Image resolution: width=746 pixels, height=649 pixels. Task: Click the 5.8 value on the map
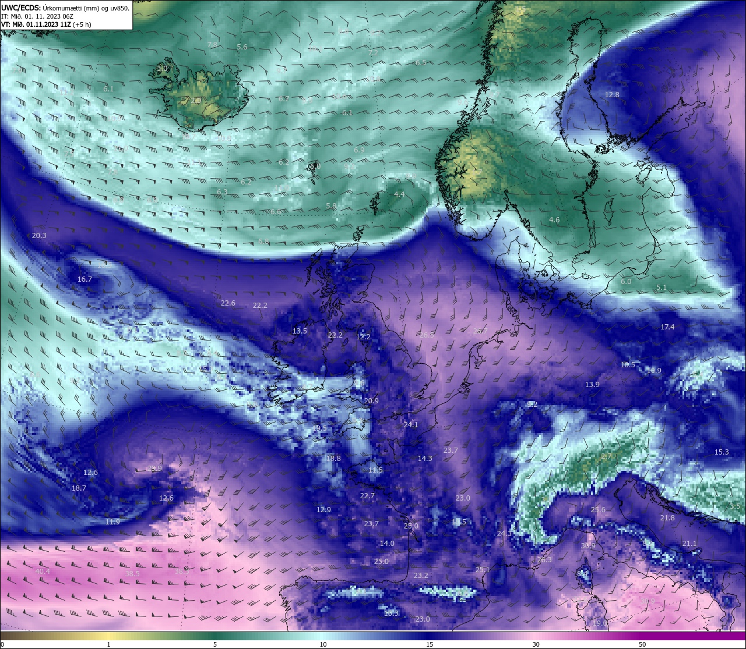coord(331,206)
